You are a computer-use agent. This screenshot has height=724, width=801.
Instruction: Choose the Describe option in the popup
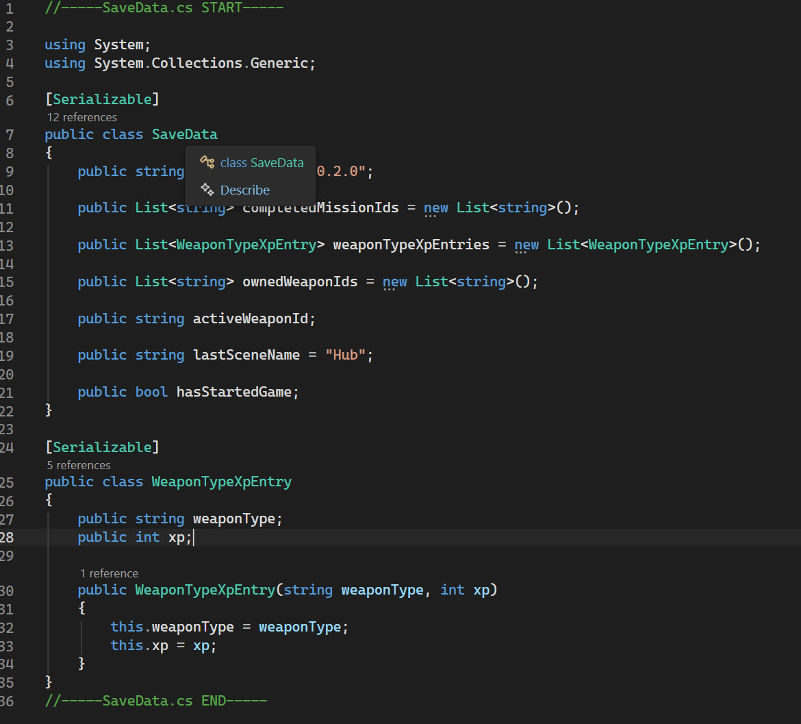pos(244,190)
